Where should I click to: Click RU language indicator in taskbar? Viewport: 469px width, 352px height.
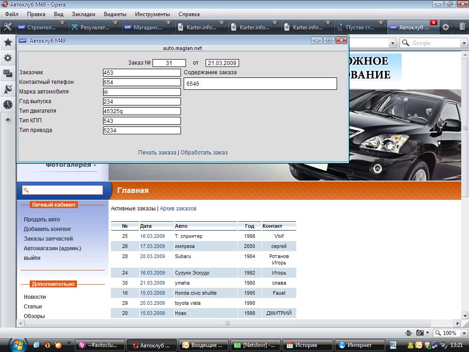[x=393, y=345]
